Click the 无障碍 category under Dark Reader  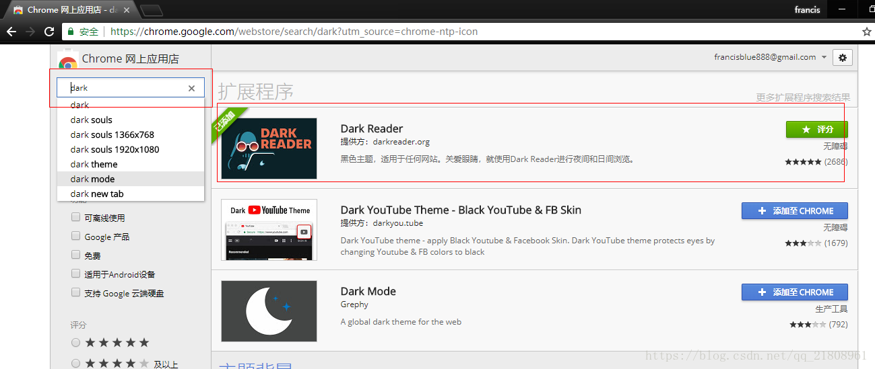pos(835,146)
